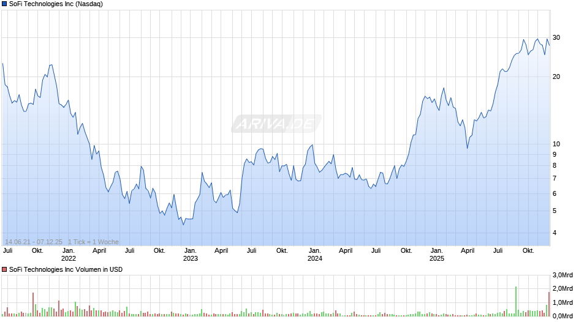Screen dimensions: 576x322
Task: Click the 'Okt.' label before Jan. 2022
Action: click(x=37, y=250)
